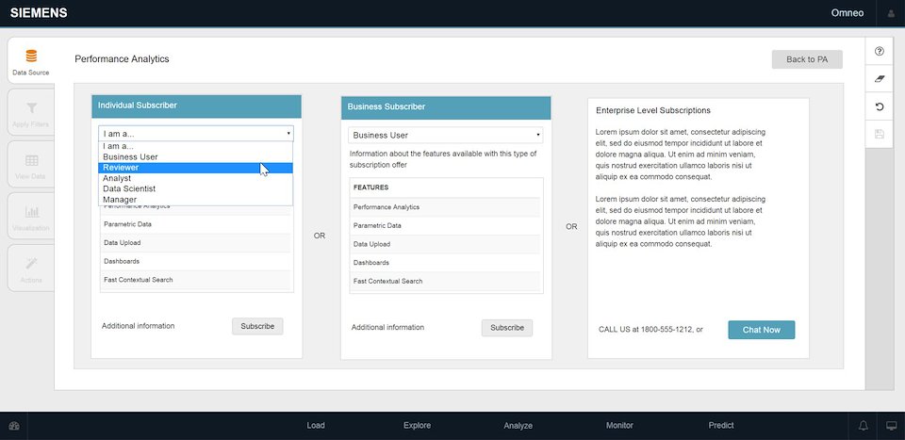Go to the Load tab
The height and width of the screenshot is (440, 905).
pyautogui.click(x=316, y=426)
